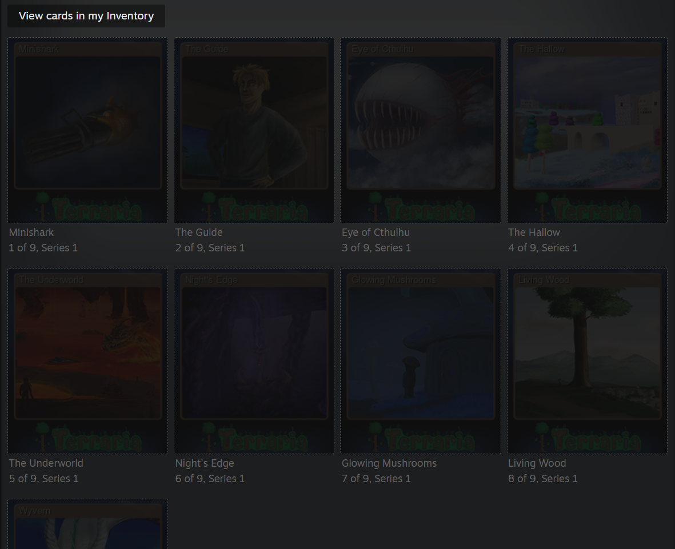
Task: Click the '2 of 9, Series 1' text
Action: [210, 248]
